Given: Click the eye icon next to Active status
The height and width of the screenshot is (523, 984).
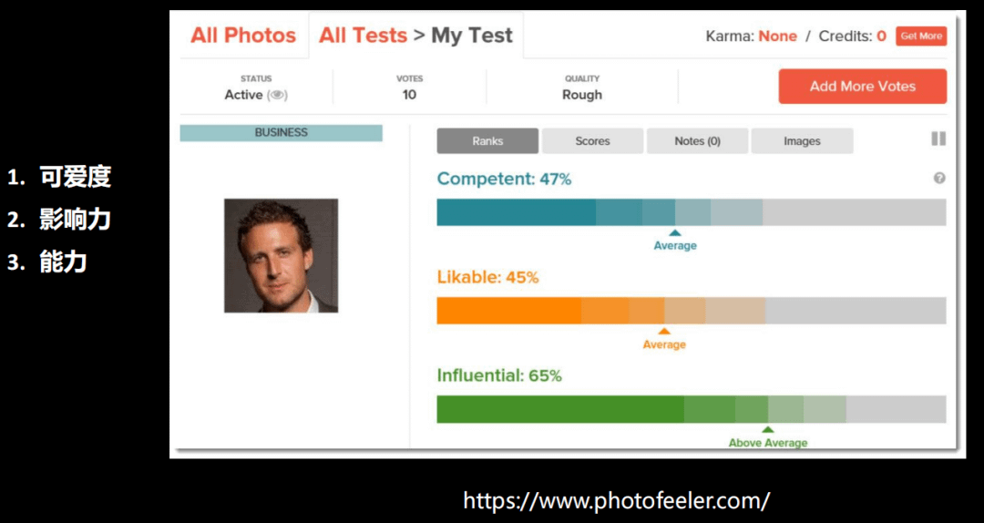Looking at the screenshot, I should [x=277, y=96].
